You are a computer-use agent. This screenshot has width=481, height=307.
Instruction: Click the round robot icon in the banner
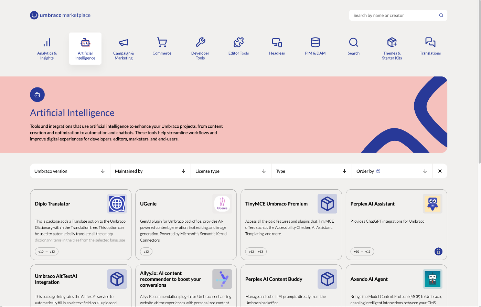click(x=37, y=95)
